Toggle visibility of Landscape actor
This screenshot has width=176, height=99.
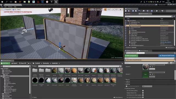pyautogui.click(x=126, y=31)
